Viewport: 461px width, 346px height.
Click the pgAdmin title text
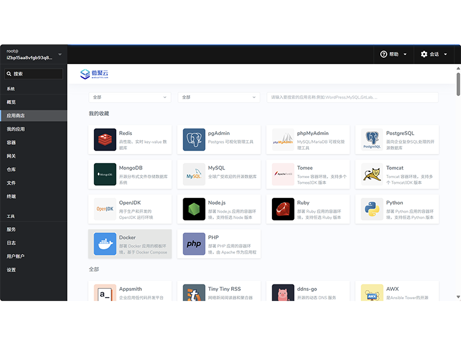pyautogui.click(x=219, y=133)
